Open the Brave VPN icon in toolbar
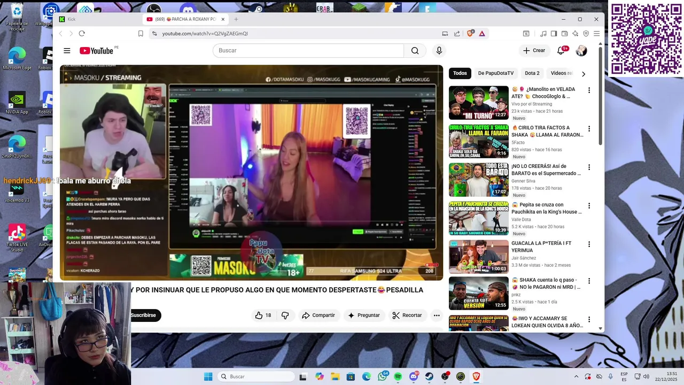Screen dimensions: 684x385 pyautogui.click(x=586, y=33)
